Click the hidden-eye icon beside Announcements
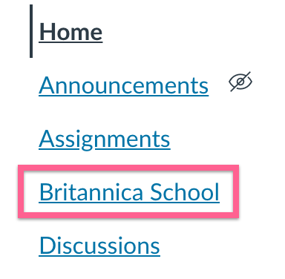 [240, 82]
